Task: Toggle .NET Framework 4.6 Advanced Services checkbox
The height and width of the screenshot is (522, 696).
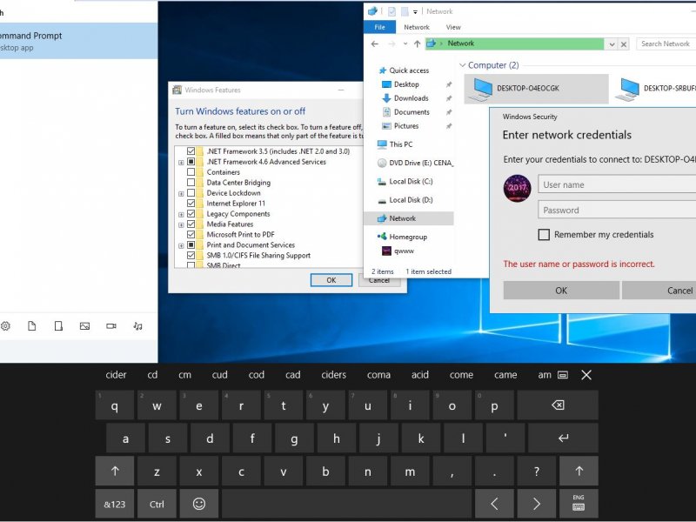Action: click(x=191, y=162)
